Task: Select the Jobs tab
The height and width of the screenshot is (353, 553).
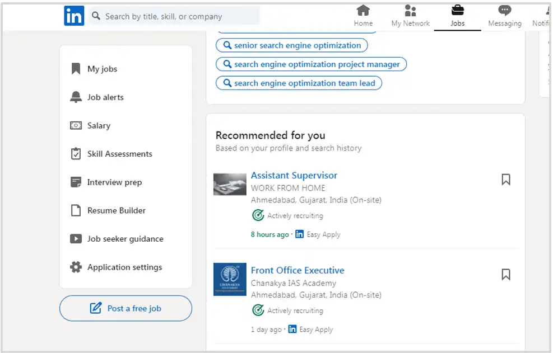Action: tap(457, 16)
